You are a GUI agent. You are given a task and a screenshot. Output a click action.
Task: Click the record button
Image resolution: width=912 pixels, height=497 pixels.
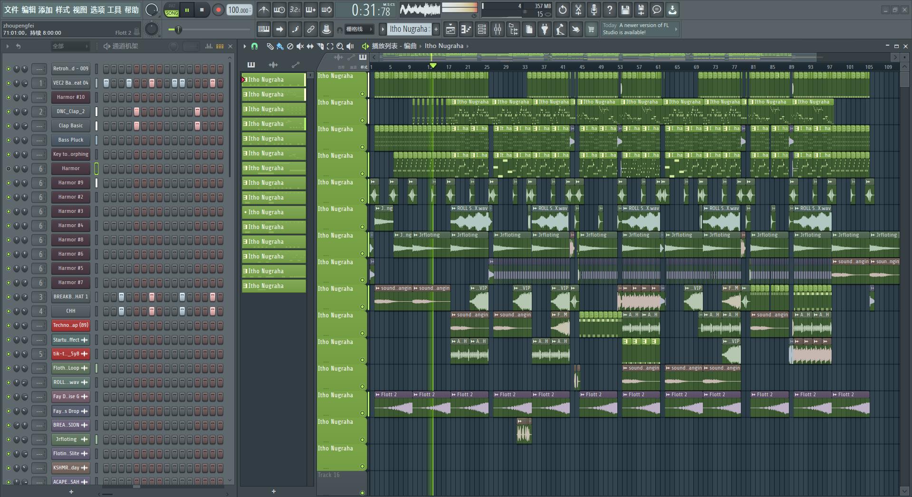(218, 10)
